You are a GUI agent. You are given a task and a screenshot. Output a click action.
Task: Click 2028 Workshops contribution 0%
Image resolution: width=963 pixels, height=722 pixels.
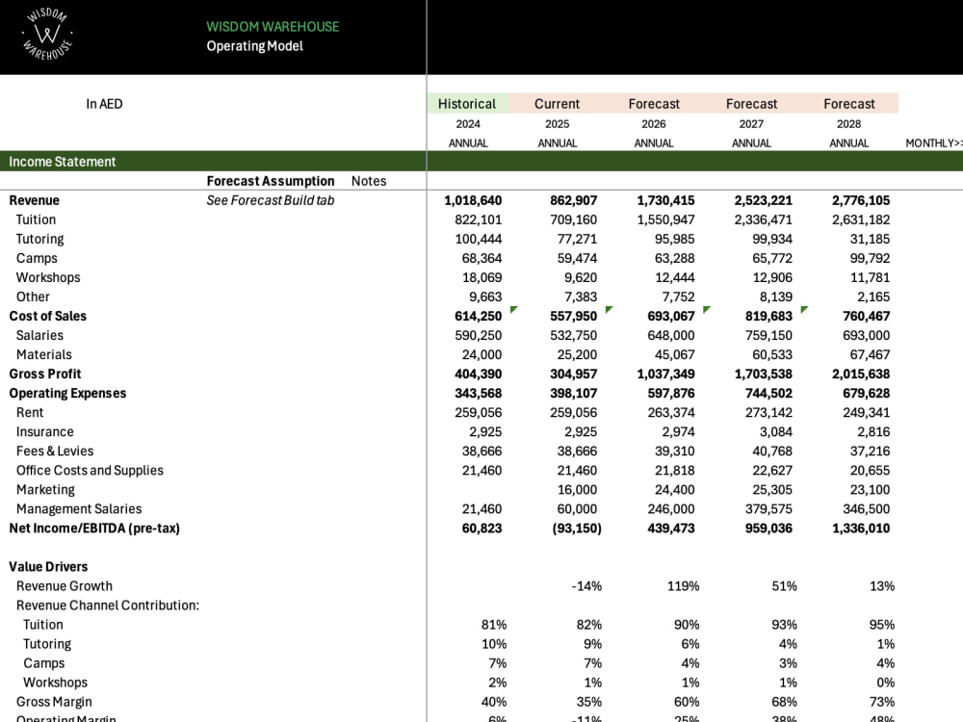[885, 683]
